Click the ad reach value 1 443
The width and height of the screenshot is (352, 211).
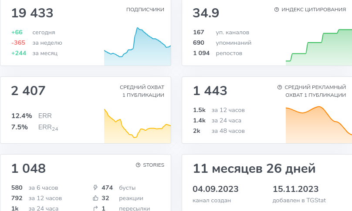click(210, 91)
